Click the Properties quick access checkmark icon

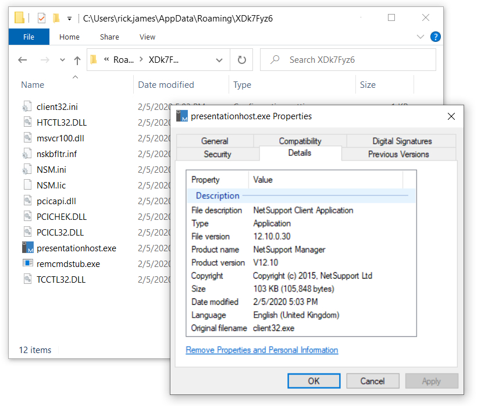(x=41, y=18)
